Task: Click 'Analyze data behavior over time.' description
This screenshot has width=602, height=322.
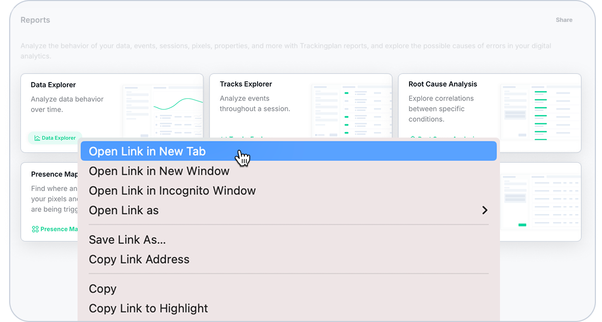Action: pos(67,104)
